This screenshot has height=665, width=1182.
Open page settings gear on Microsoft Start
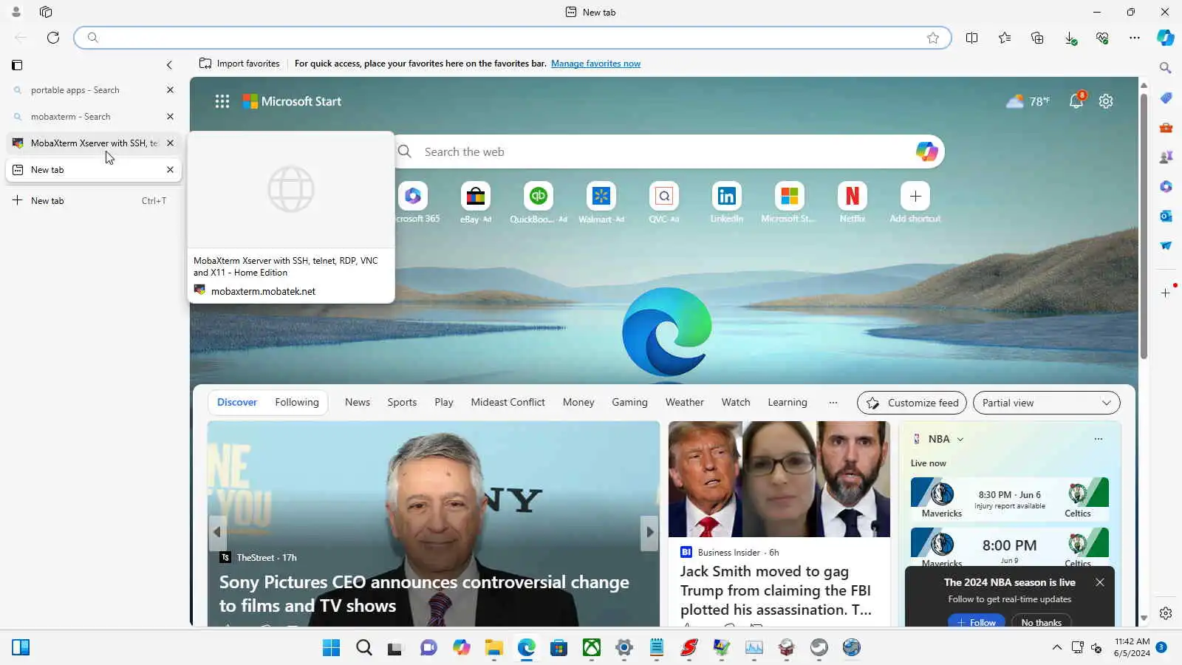[x=1106, y=101]
